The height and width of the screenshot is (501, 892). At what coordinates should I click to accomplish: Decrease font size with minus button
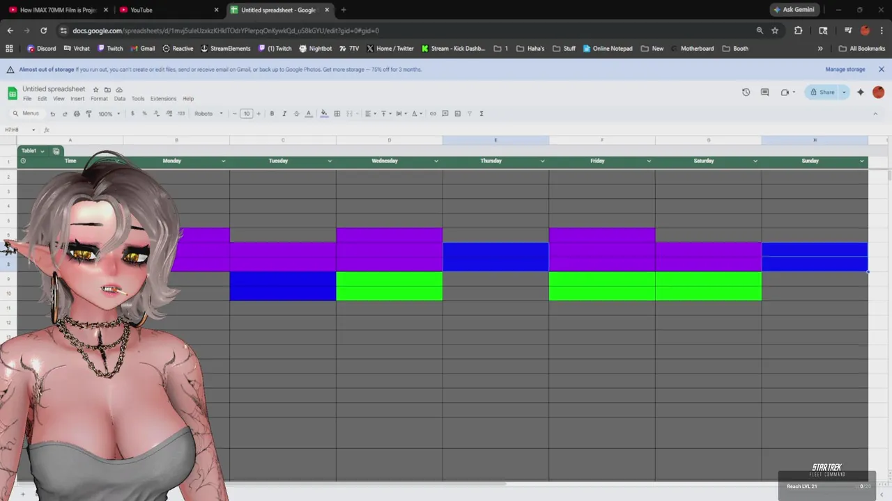point(234,113)
